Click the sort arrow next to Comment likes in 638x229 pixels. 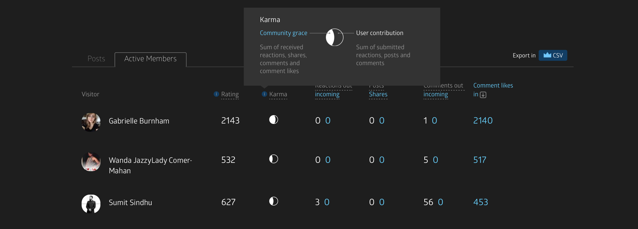pos(483,95)
